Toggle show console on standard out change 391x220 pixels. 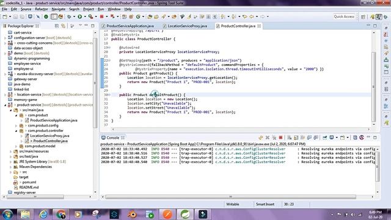point(310,137)
